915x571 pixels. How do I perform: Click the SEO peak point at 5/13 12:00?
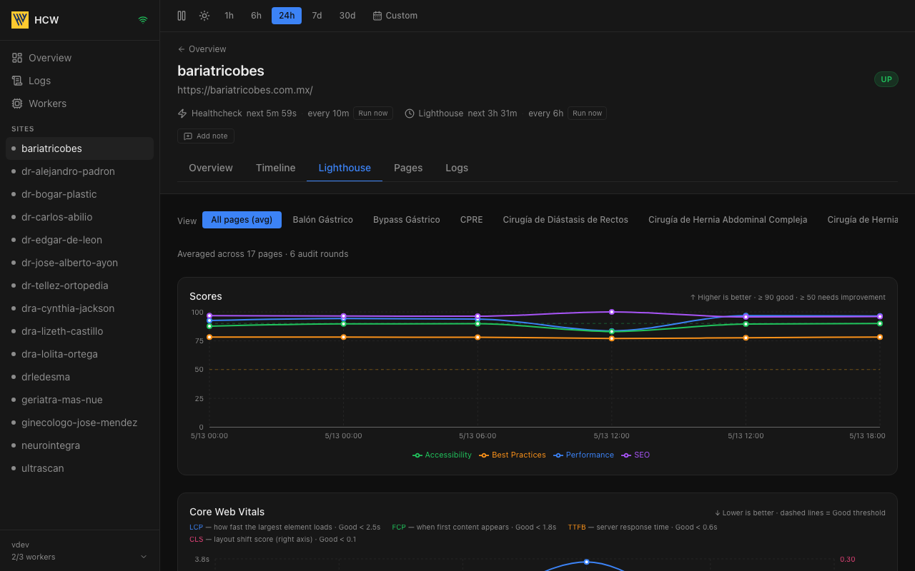[x=611, y=312]
